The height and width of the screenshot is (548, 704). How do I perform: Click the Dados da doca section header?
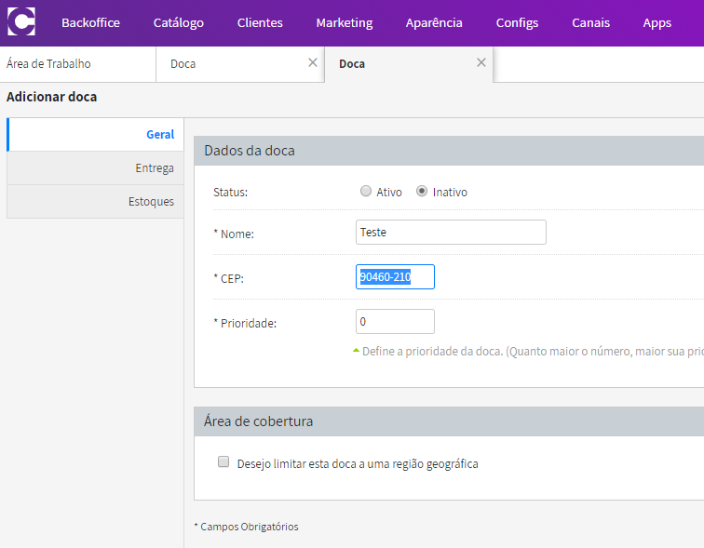coord(449,151)
